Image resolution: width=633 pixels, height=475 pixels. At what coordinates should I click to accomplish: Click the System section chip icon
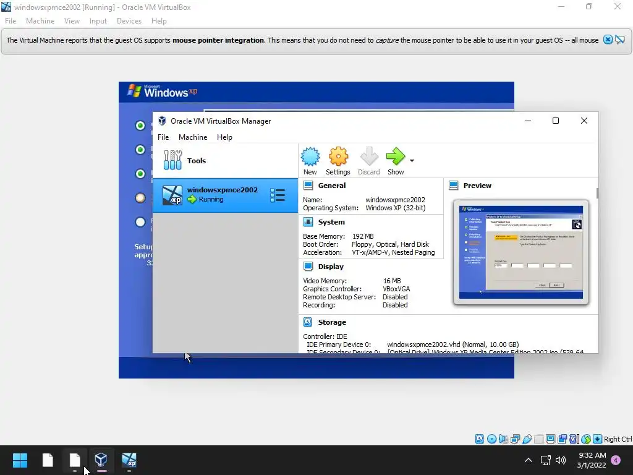(x=308, y=222)
